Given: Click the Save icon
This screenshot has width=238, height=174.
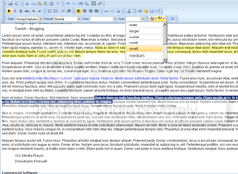Looking at the screenshot, I should coord(10,4).
